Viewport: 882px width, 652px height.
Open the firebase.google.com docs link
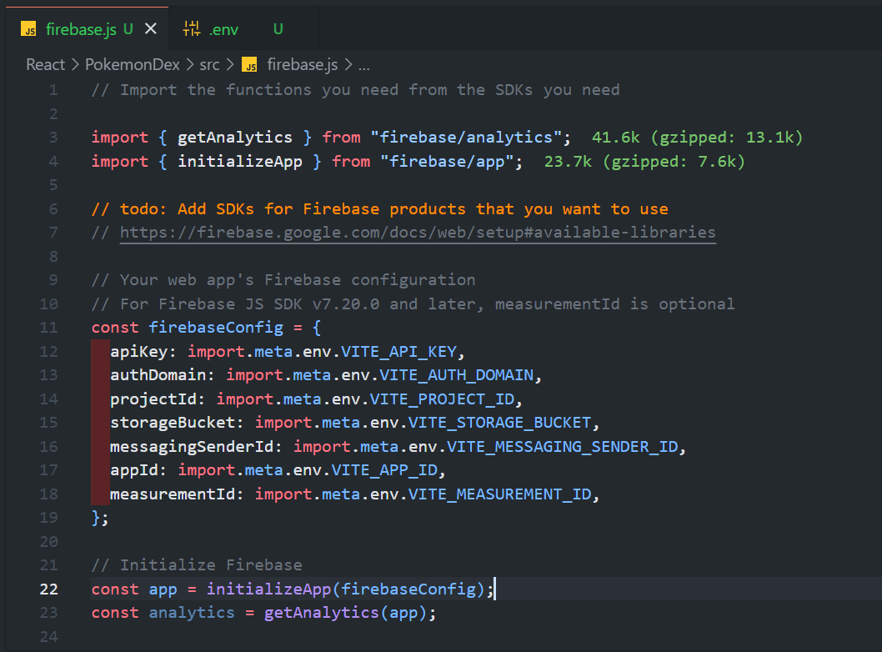click(418, 233)
